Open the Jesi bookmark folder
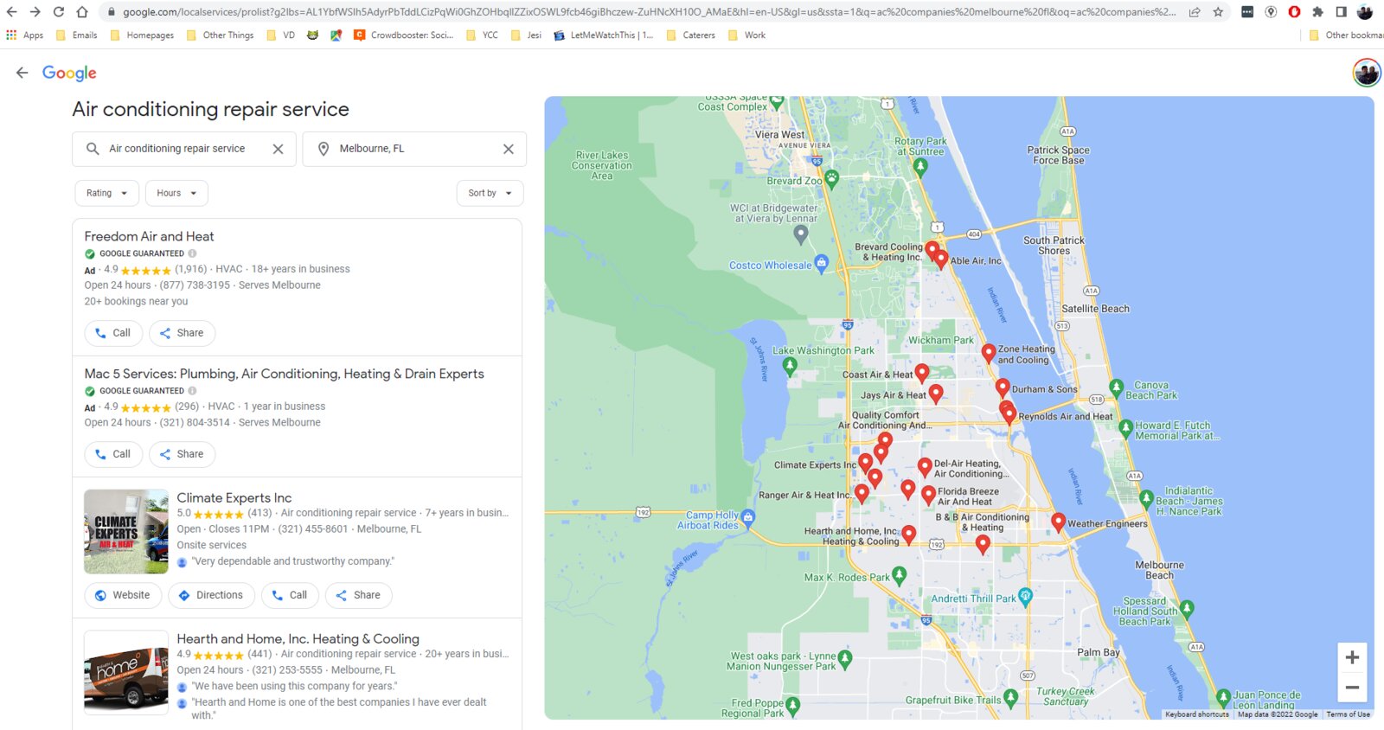 click(526, 35)
